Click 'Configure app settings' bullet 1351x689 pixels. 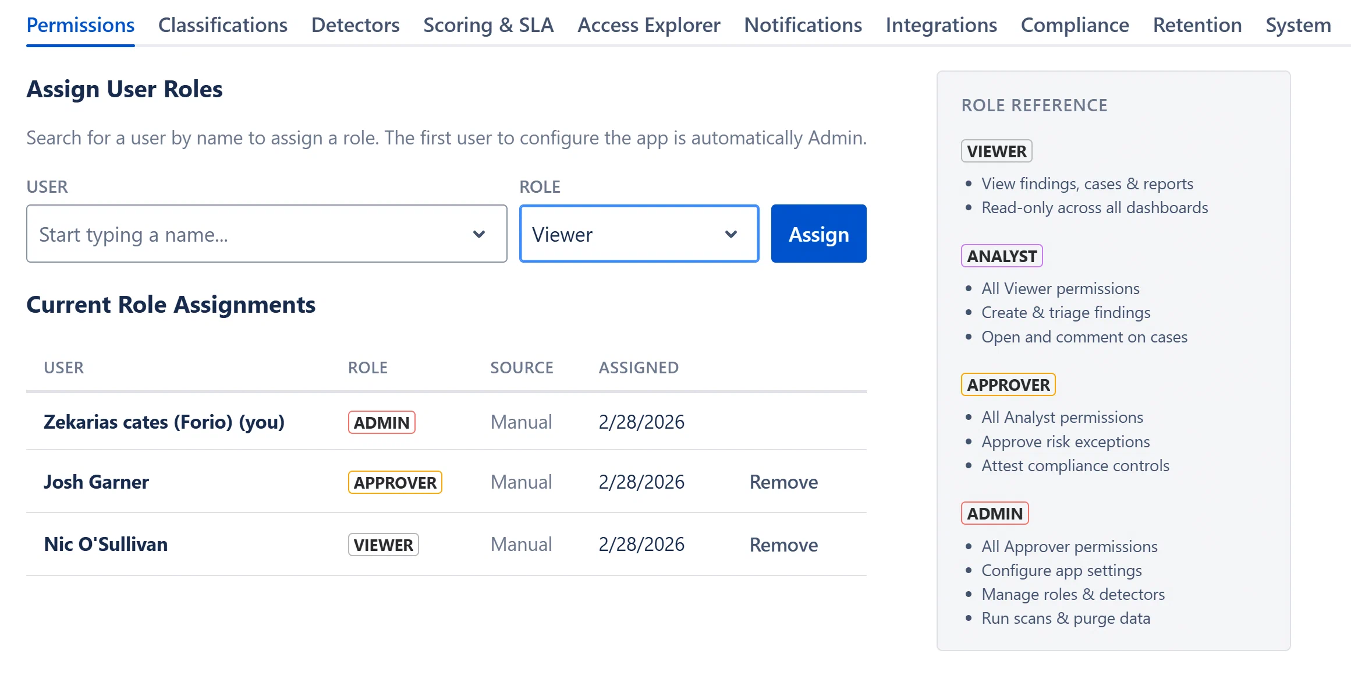tap(1061, 570)
